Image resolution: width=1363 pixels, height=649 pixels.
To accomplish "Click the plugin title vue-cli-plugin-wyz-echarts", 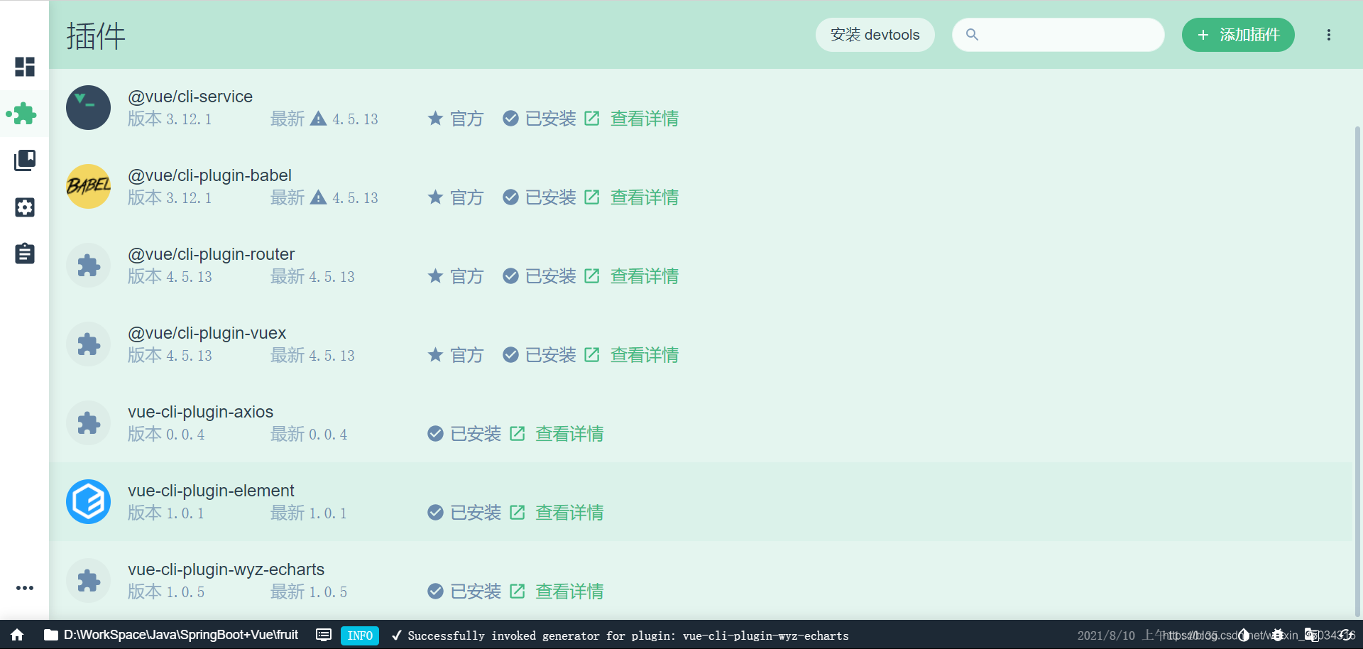I will click(226, 569).
